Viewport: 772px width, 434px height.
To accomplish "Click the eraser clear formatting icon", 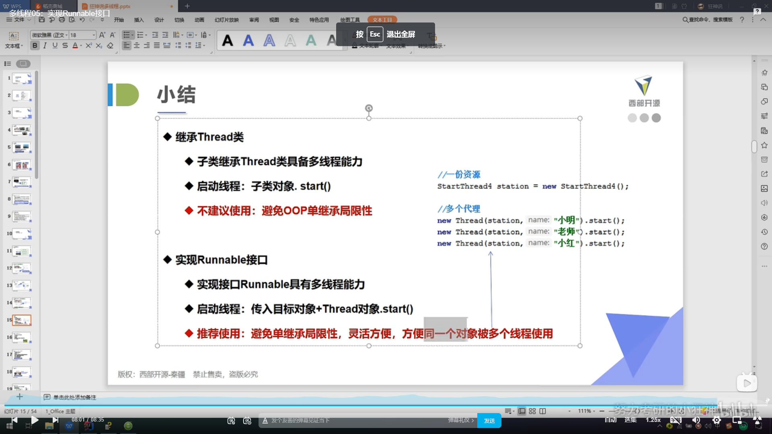I will [x=110, y=46].
